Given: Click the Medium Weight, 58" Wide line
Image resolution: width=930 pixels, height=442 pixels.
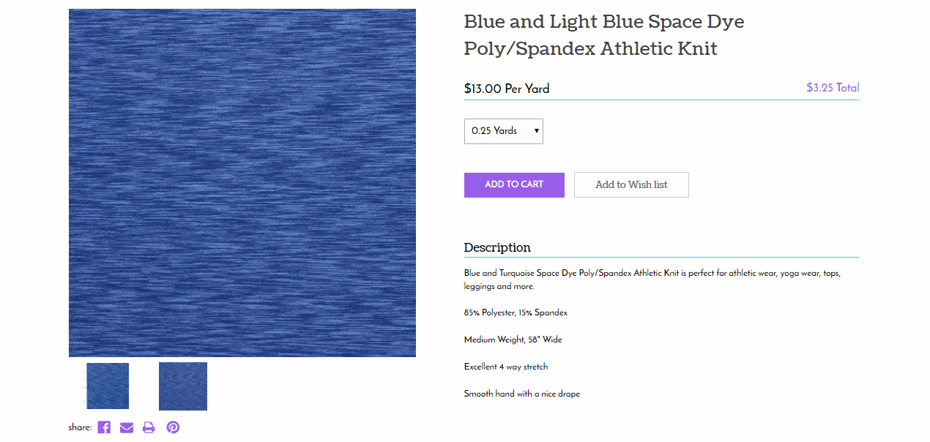Looking at the screenshot, I should tap(513, 340).
